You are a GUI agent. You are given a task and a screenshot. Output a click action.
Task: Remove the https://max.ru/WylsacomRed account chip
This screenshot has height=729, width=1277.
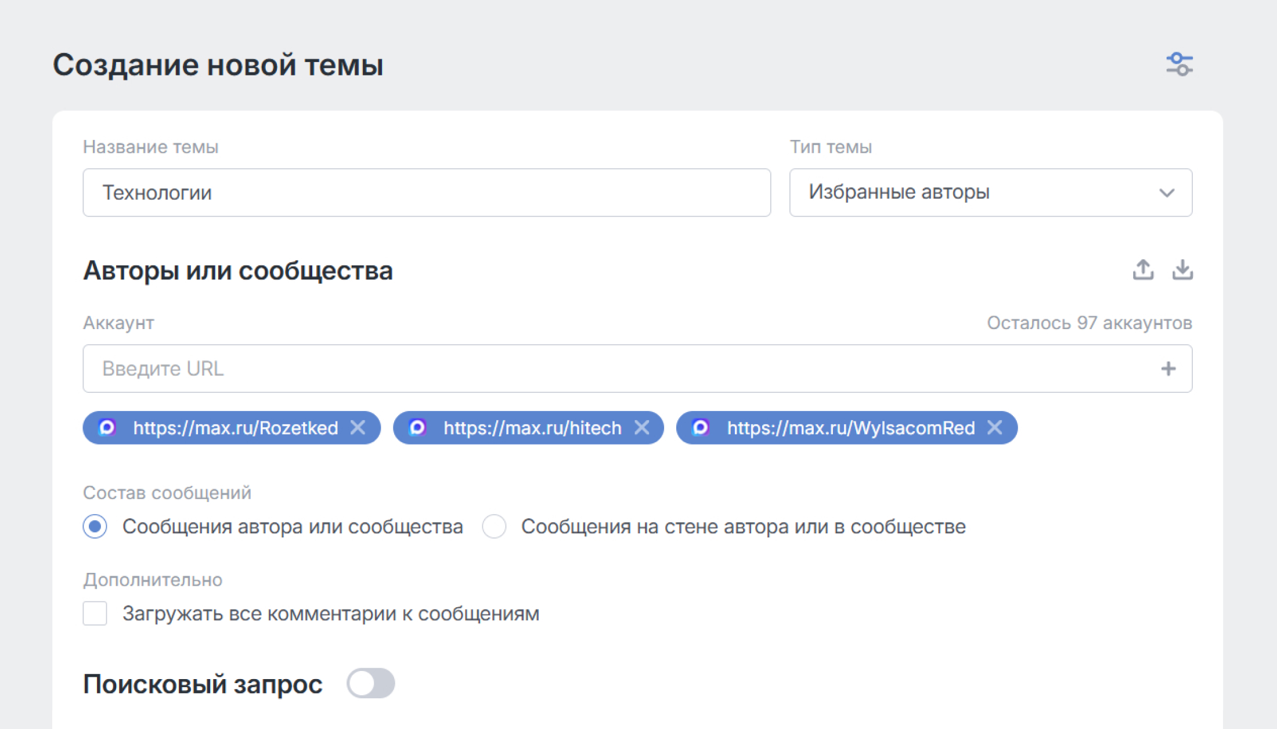click(x=996, y=428)
